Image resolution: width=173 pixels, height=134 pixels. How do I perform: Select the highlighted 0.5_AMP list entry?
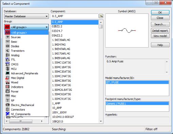click(x=75, y=22)
